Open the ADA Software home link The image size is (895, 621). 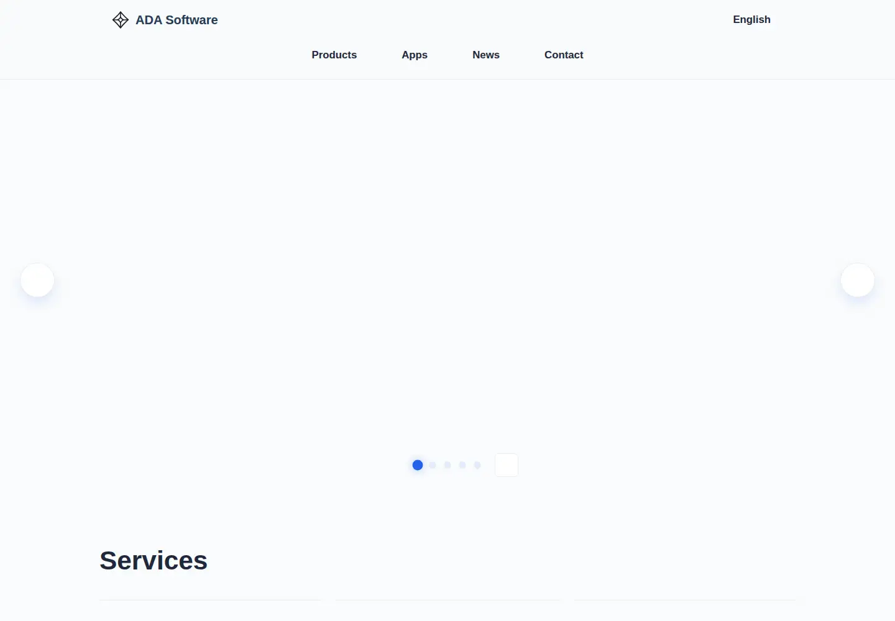(165, 20)
